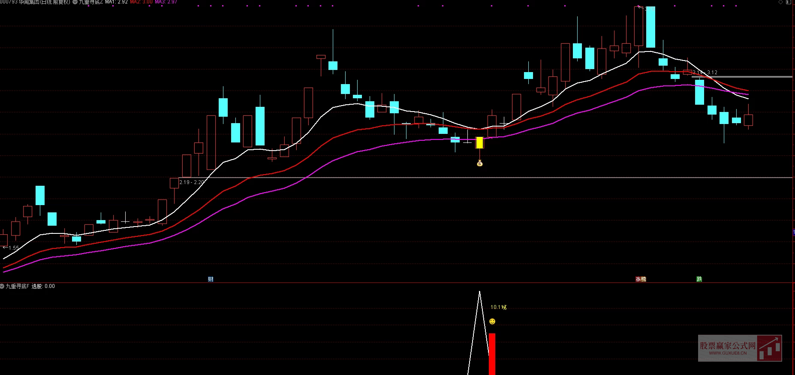Click the red MA2: 3.00 label
Viewport: 795px width, 375px height.
[x=141, y=2]
